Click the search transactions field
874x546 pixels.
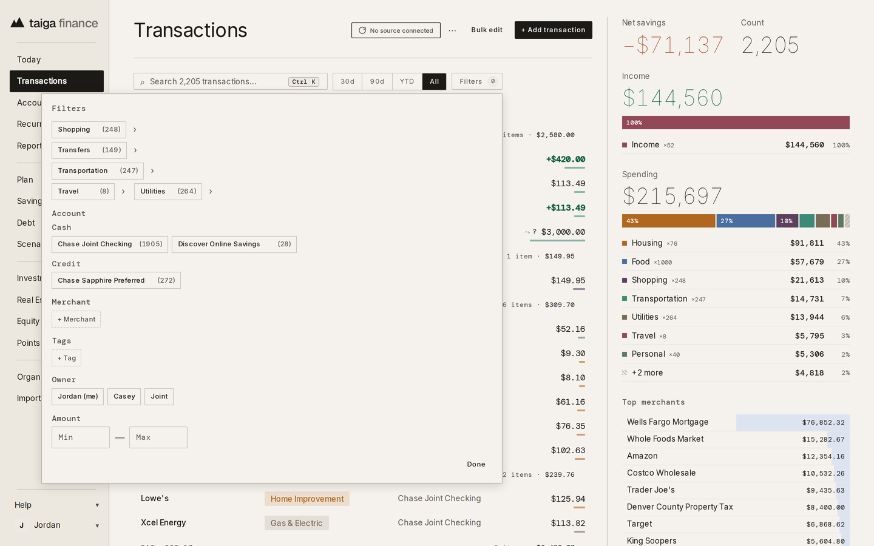click(231, 82)
